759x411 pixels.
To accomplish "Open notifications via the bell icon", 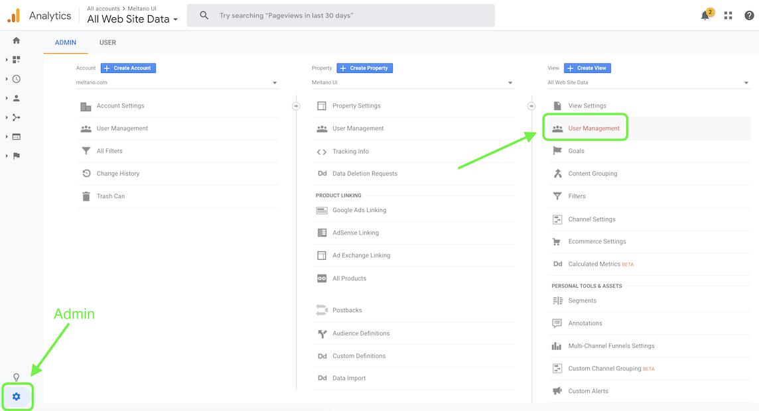I will pyautogui.click(x=705, y=15).
